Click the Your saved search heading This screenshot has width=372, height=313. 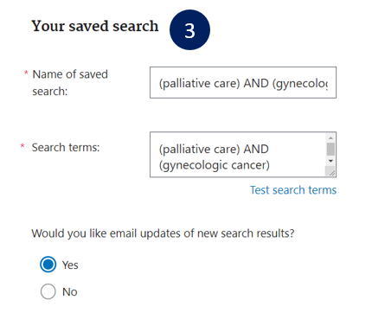click(x=95, y=26)
